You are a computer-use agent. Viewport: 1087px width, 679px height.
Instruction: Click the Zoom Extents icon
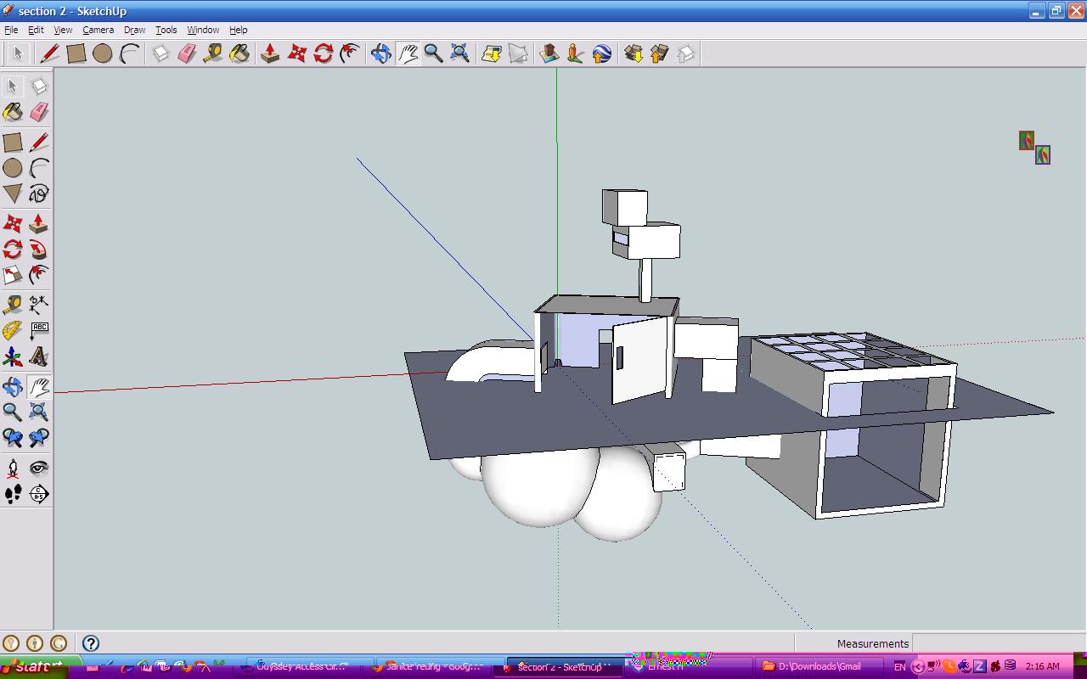click(459, 53)
